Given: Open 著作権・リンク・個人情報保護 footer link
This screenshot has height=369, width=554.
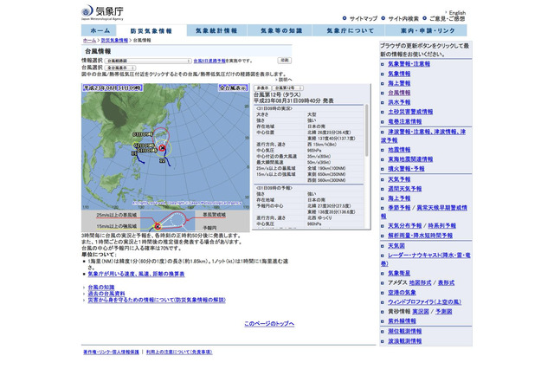Looking at the screenshot, I should click(111, 352).
